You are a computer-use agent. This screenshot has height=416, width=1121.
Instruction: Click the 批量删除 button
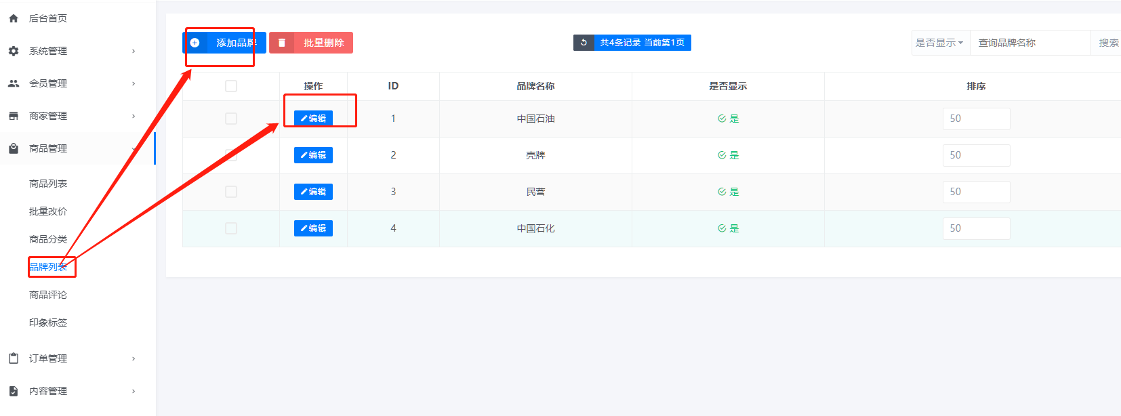tap(311, 43)
